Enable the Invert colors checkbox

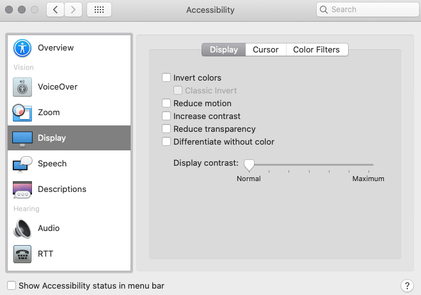(167, 78)
